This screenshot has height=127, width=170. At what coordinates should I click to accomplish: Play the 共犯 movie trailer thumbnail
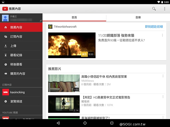[x=64, y=104]
